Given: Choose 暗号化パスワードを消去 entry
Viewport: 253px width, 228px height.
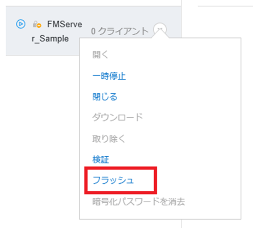Looking at the screenshot, I should [139, 201].
